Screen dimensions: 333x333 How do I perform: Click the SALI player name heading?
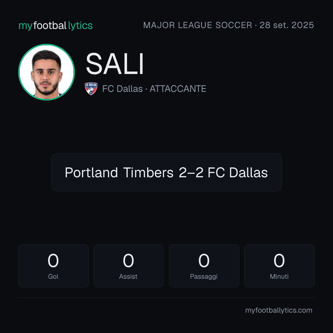(115, 64)
